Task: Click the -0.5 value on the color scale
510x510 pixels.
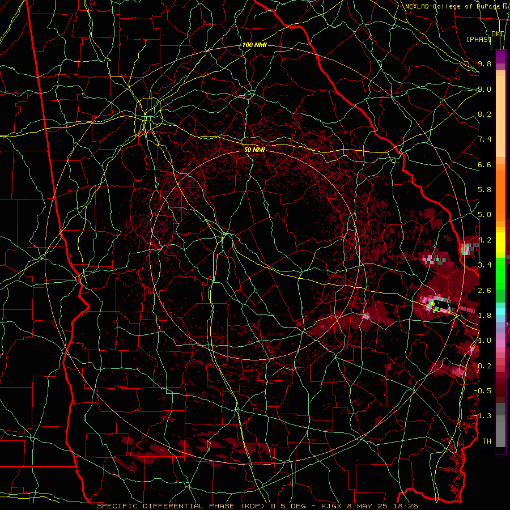Action: click(482, 391)
